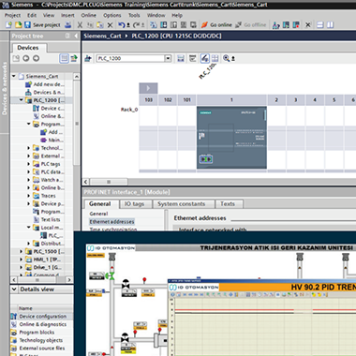
Task: Select the Text lists tree item
Action: pyautogui.click(x=47, y=219)
